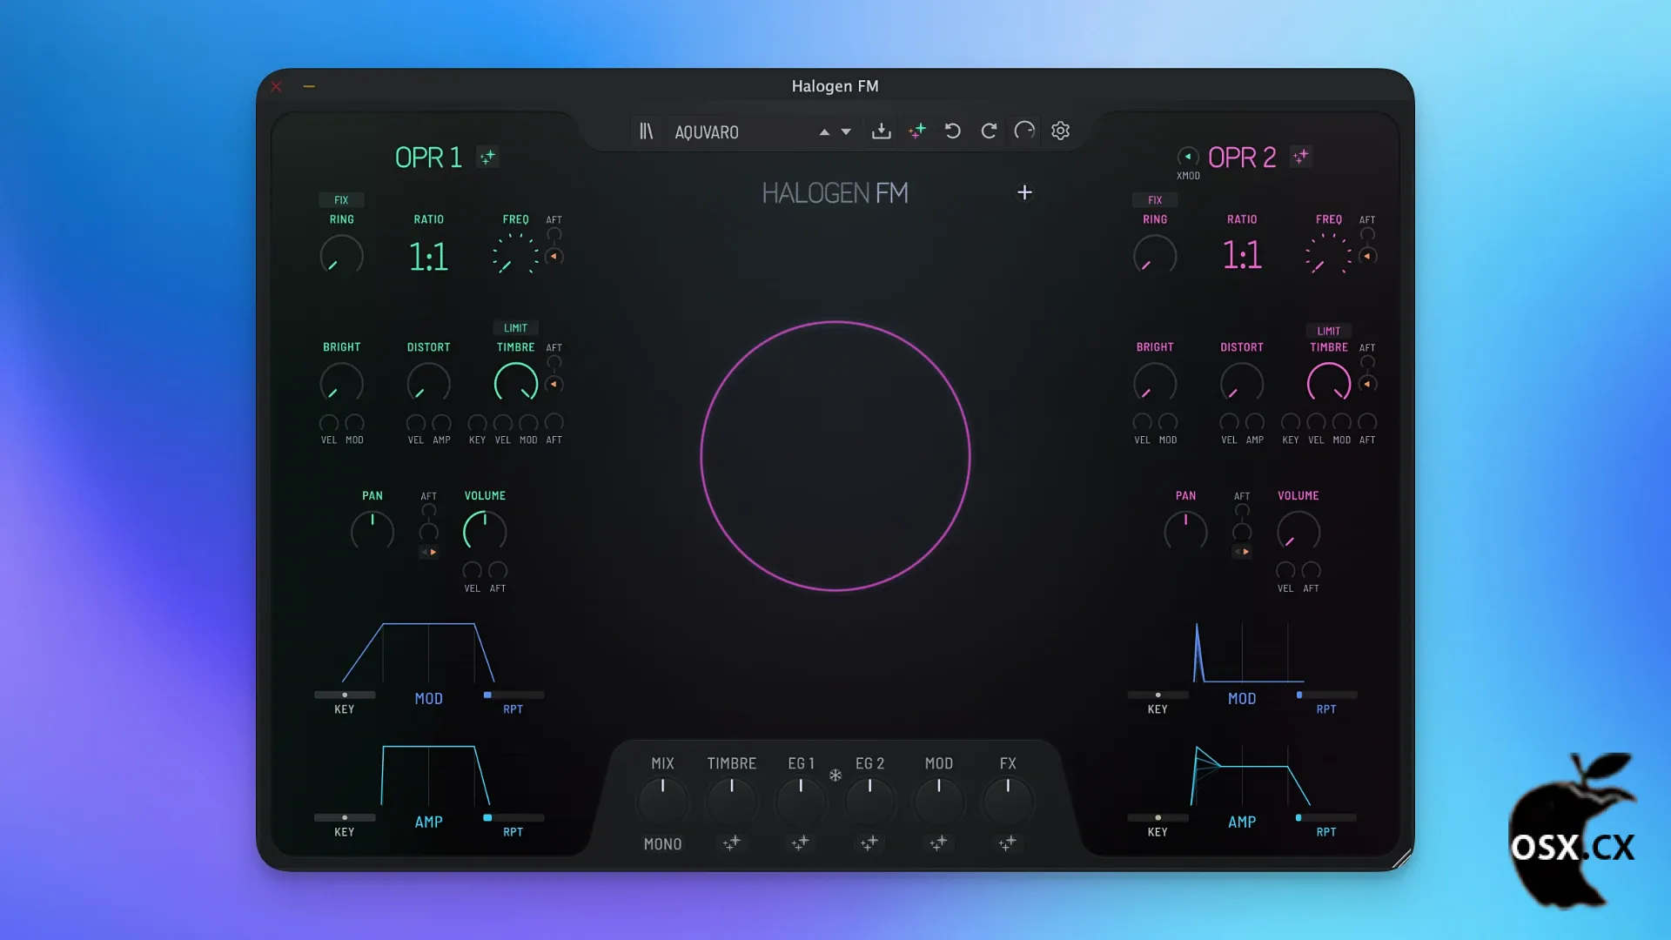
Task: Click the plus icon beside HALOGEN FM
Action: coord(1024,192)
